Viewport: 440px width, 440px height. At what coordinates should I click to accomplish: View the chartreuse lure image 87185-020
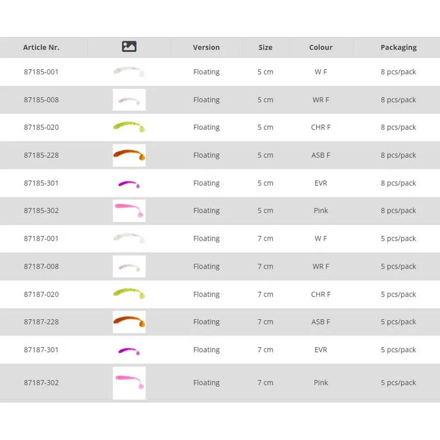tap(129, 127)
